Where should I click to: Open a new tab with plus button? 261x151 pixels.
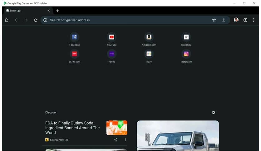57,11
